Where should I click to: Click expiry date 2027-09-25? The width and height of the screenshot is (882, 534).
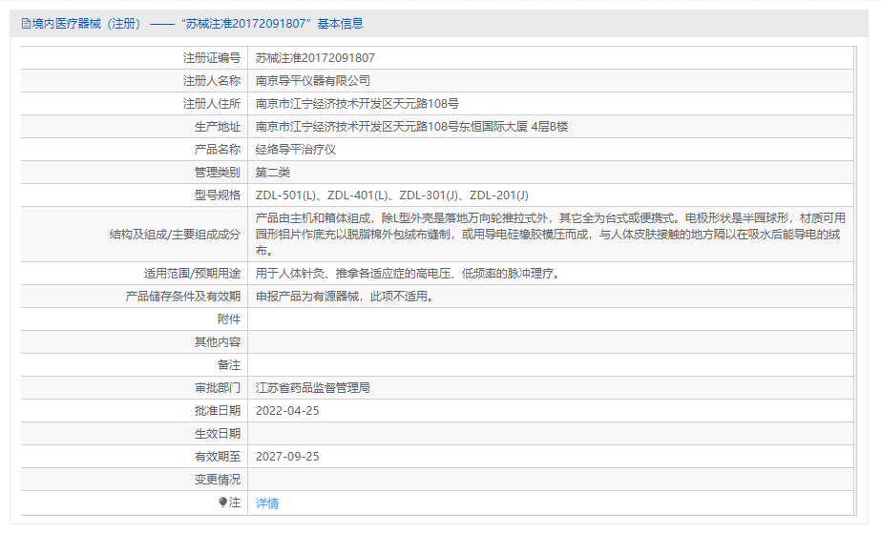point(287,456)
